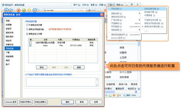
Task: Click the speaker mute icon in the status bar
Action: coord(106,95)
